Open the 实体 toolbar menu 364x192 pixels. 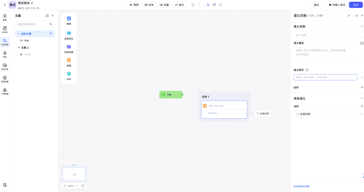point(149,5)
